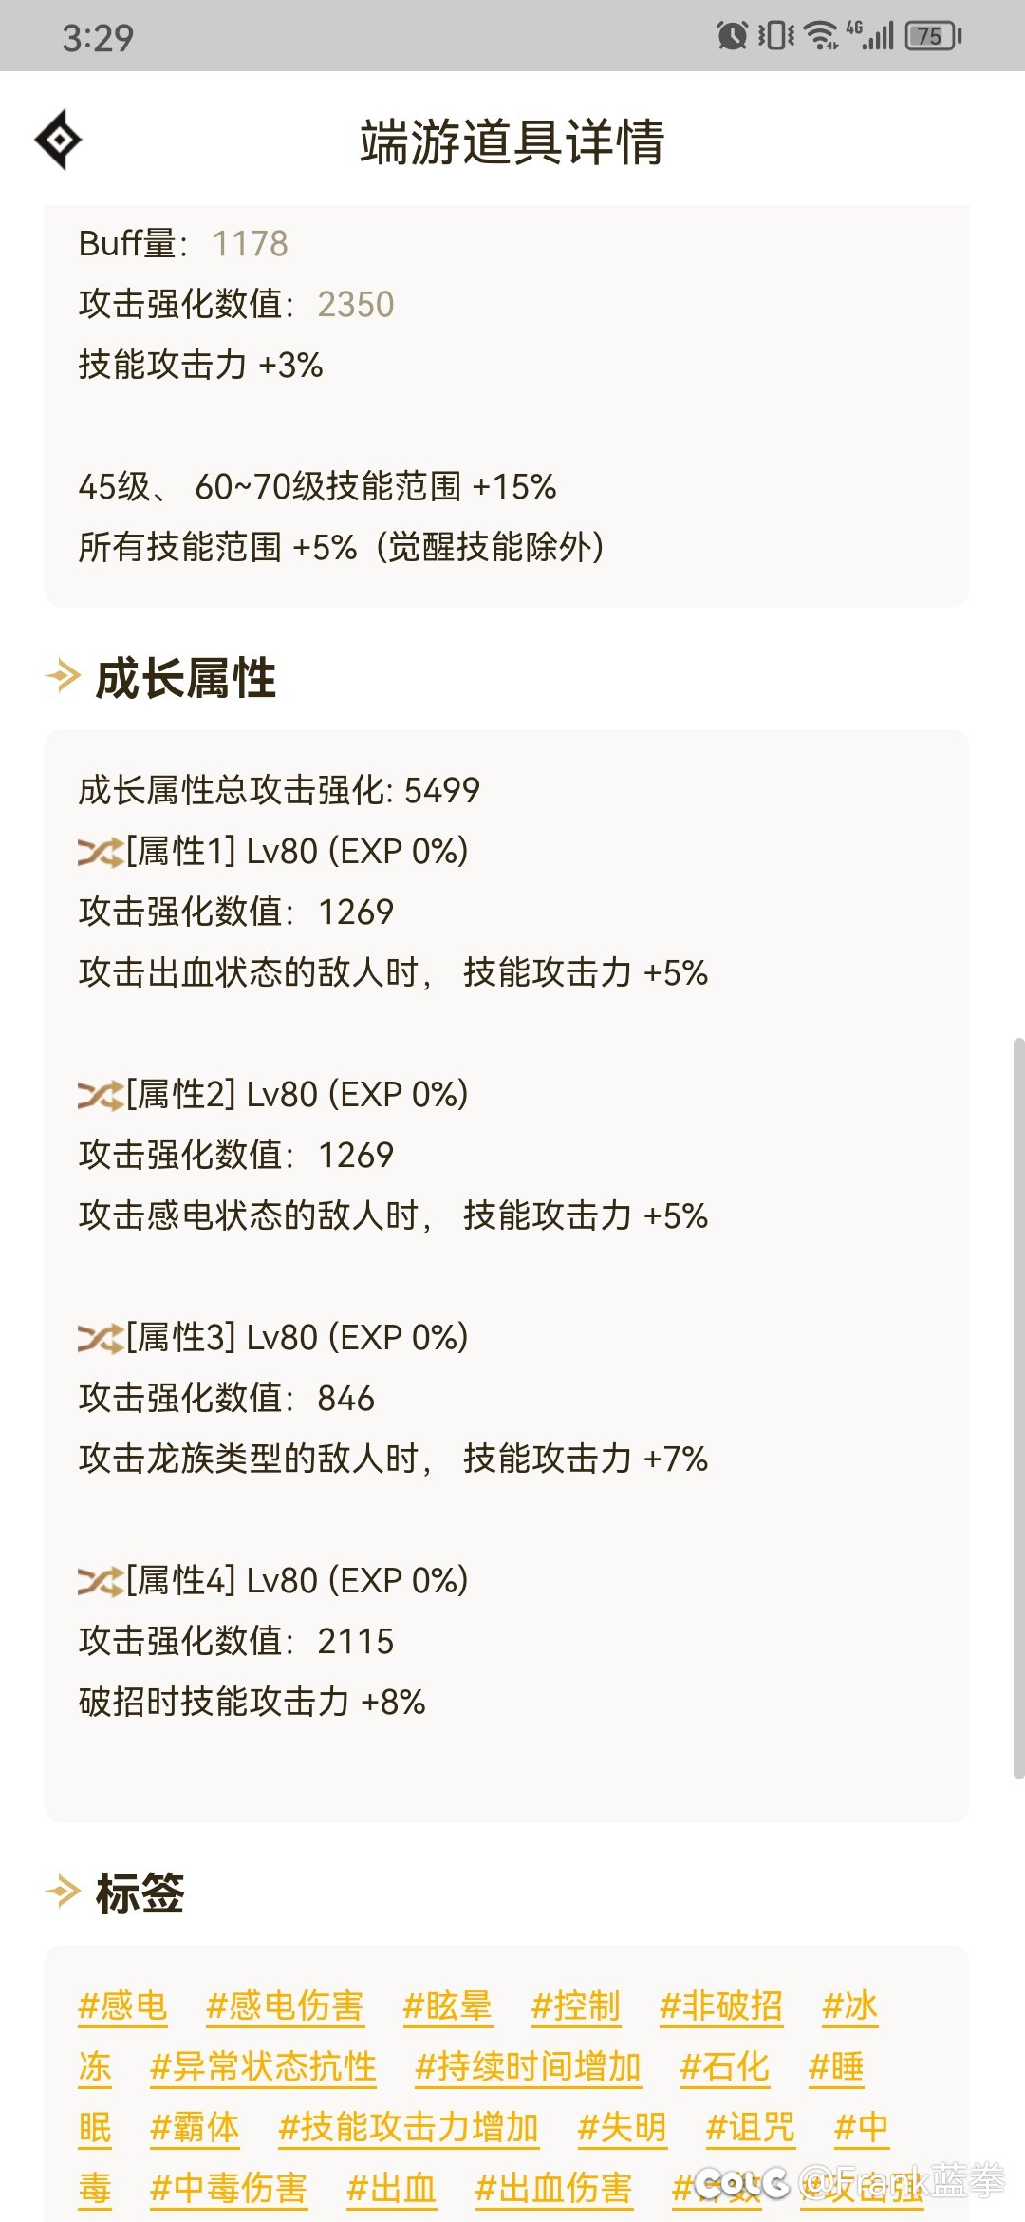Tap the diamond back icon
The width and height of the screenshot is (1025, 2222).
[x=58, y=141]
